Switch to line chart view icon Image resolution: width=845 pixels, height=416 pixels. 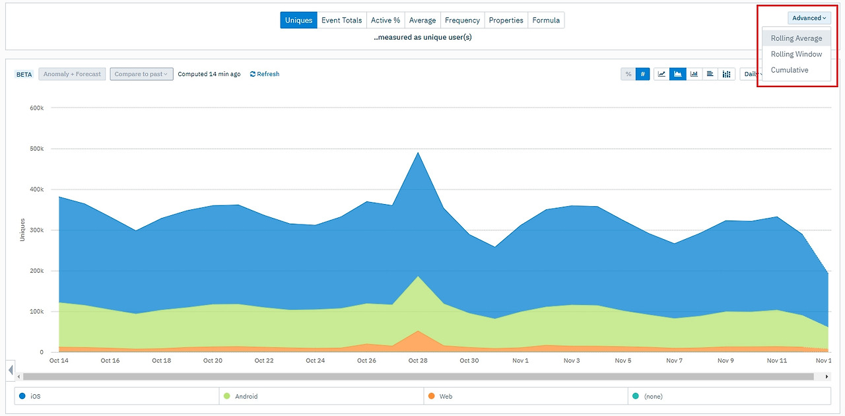[x=661, y=74]
